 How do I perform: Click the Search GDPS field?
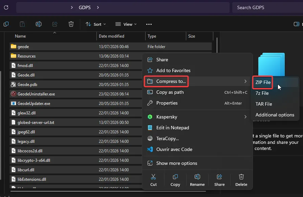point(267,7)
